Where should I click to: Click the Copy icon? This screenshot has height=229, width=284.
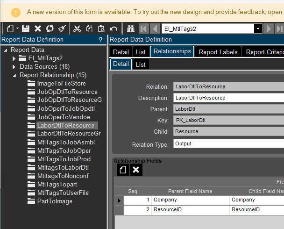[x=89, y=29]
